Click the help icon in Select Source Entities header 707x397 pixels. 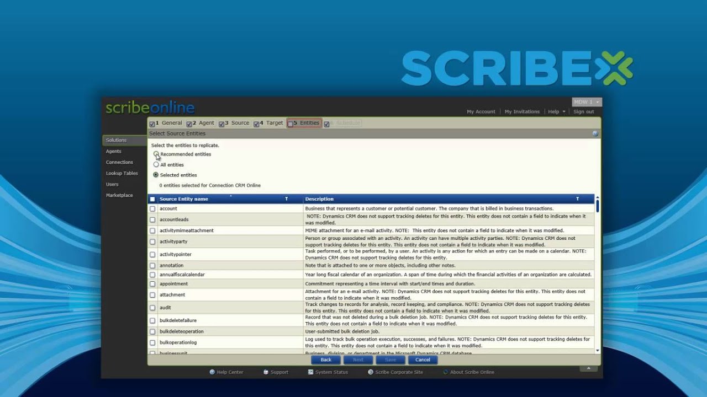[x=595, y=133]
